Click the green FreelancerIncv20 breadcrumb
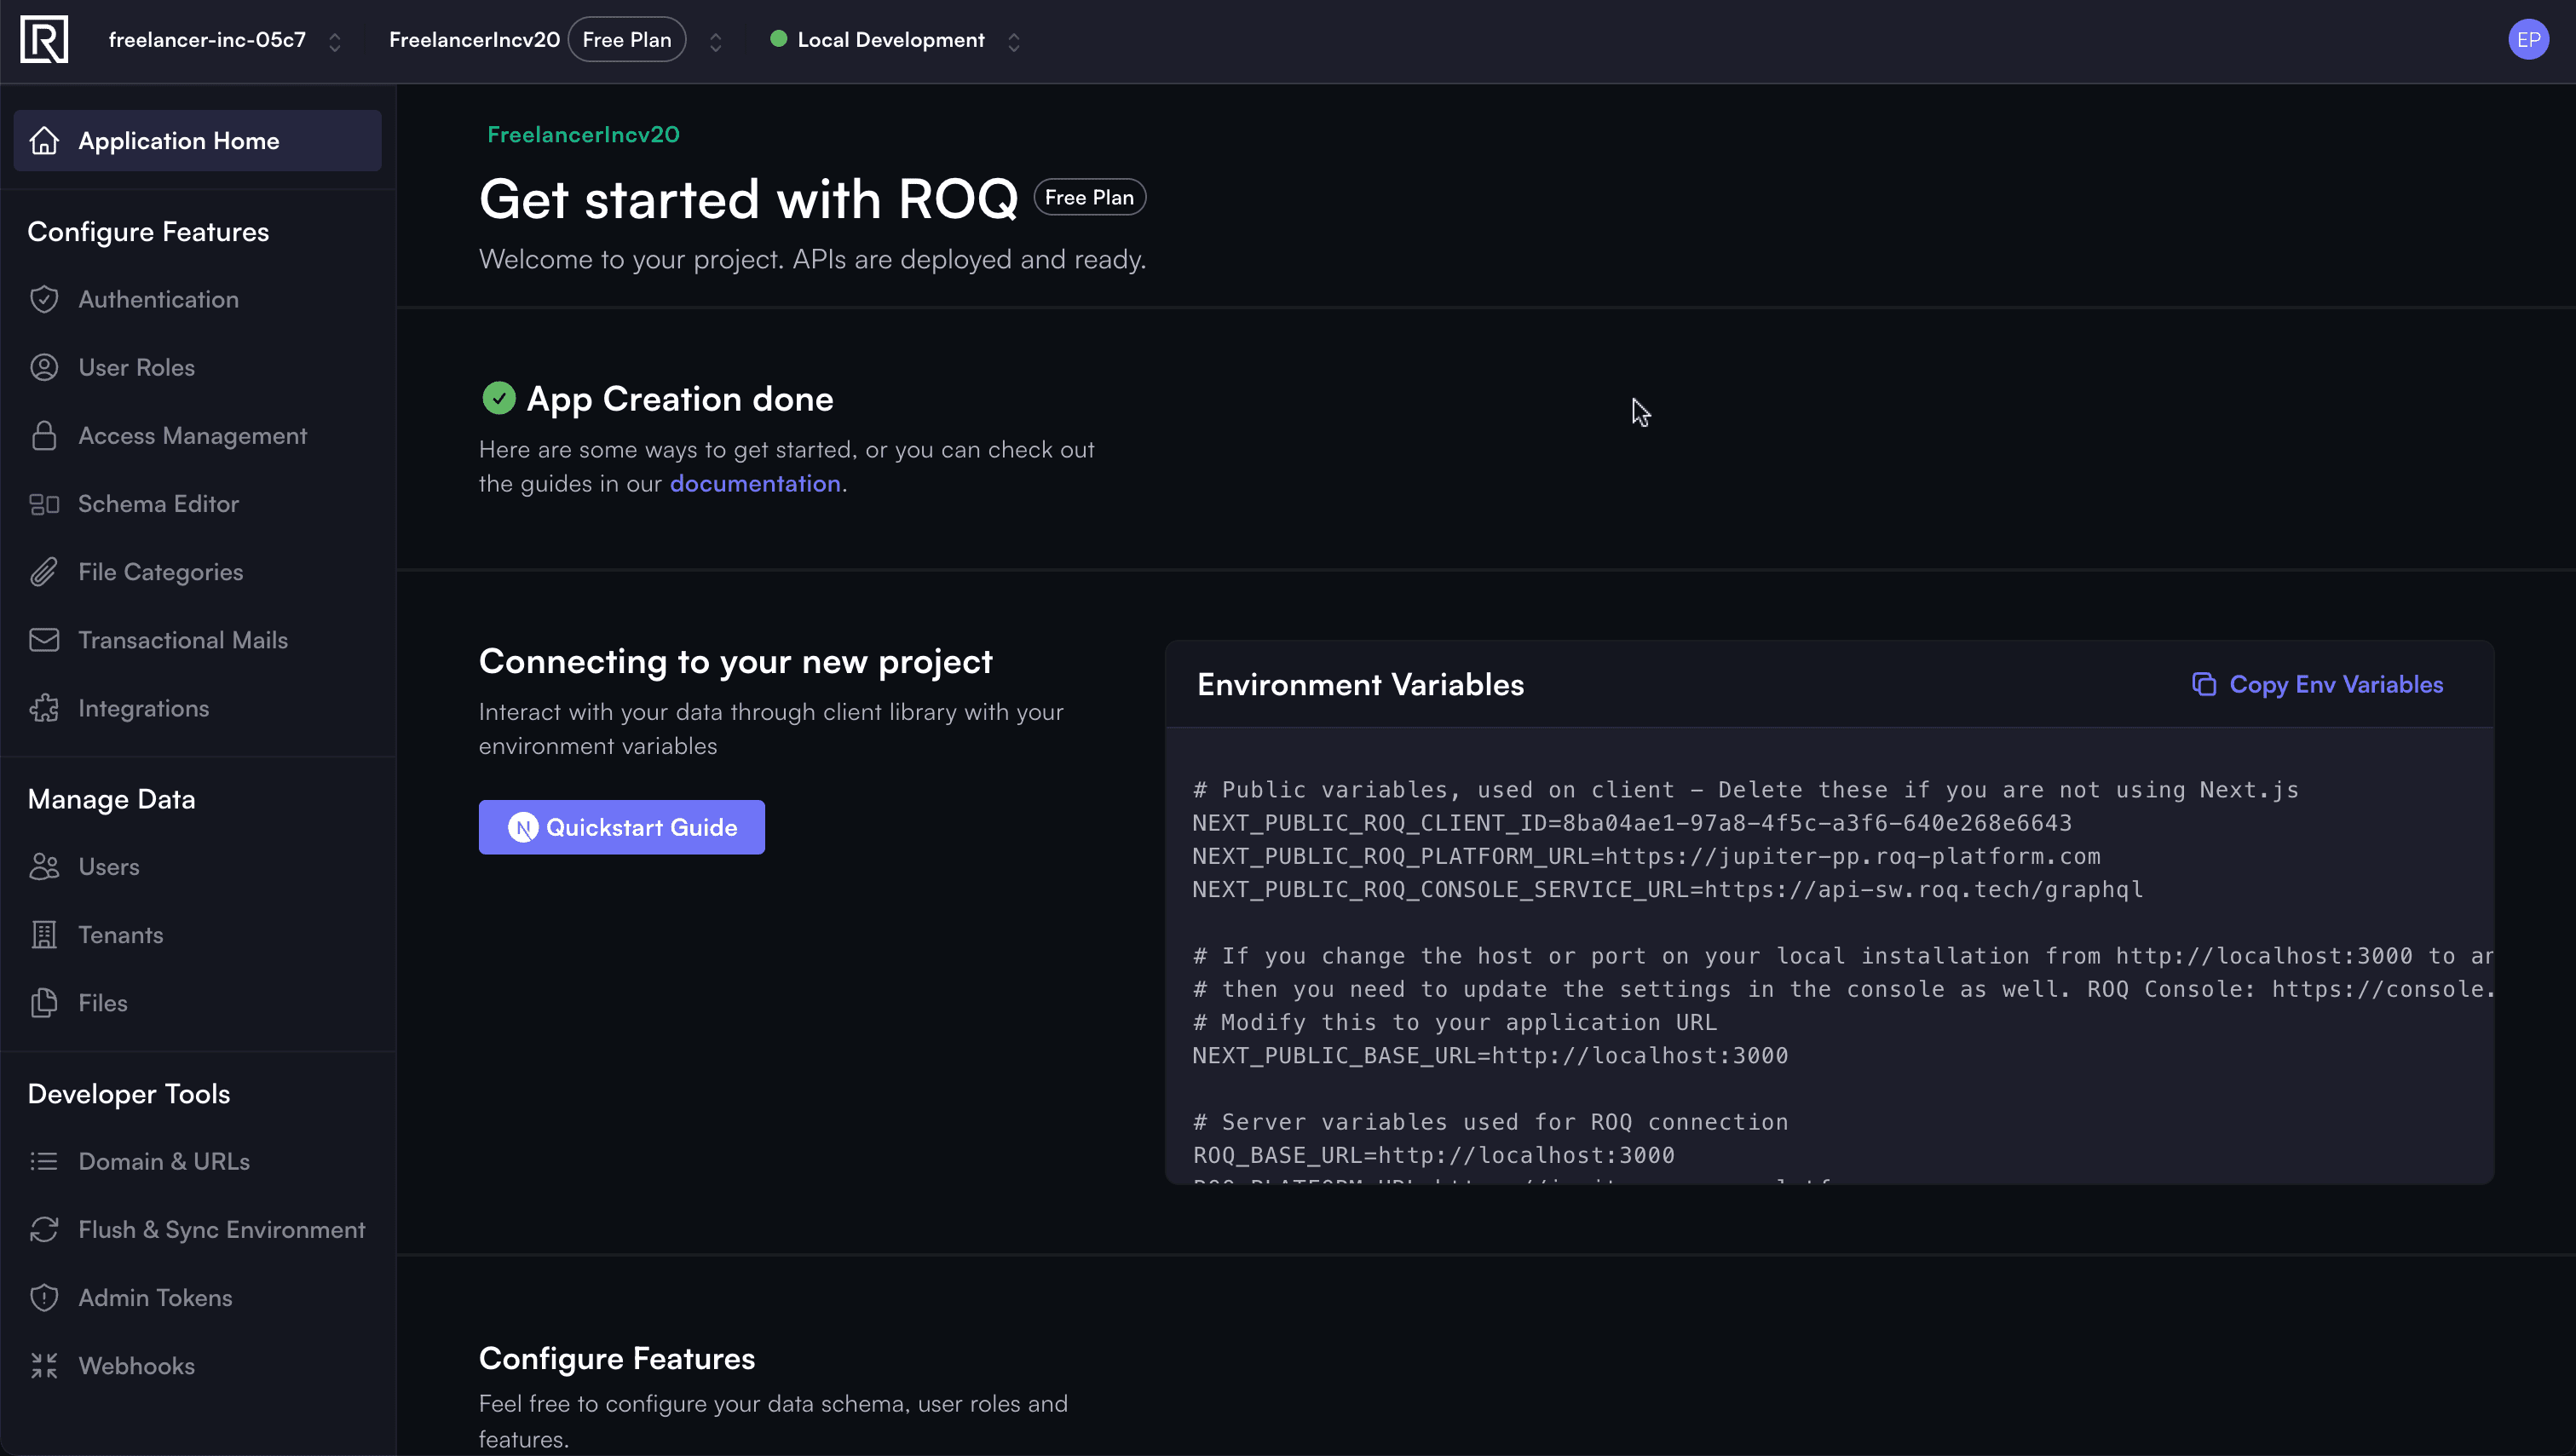This screenshot has width=2576, height=1456. (x=583, y=134)
